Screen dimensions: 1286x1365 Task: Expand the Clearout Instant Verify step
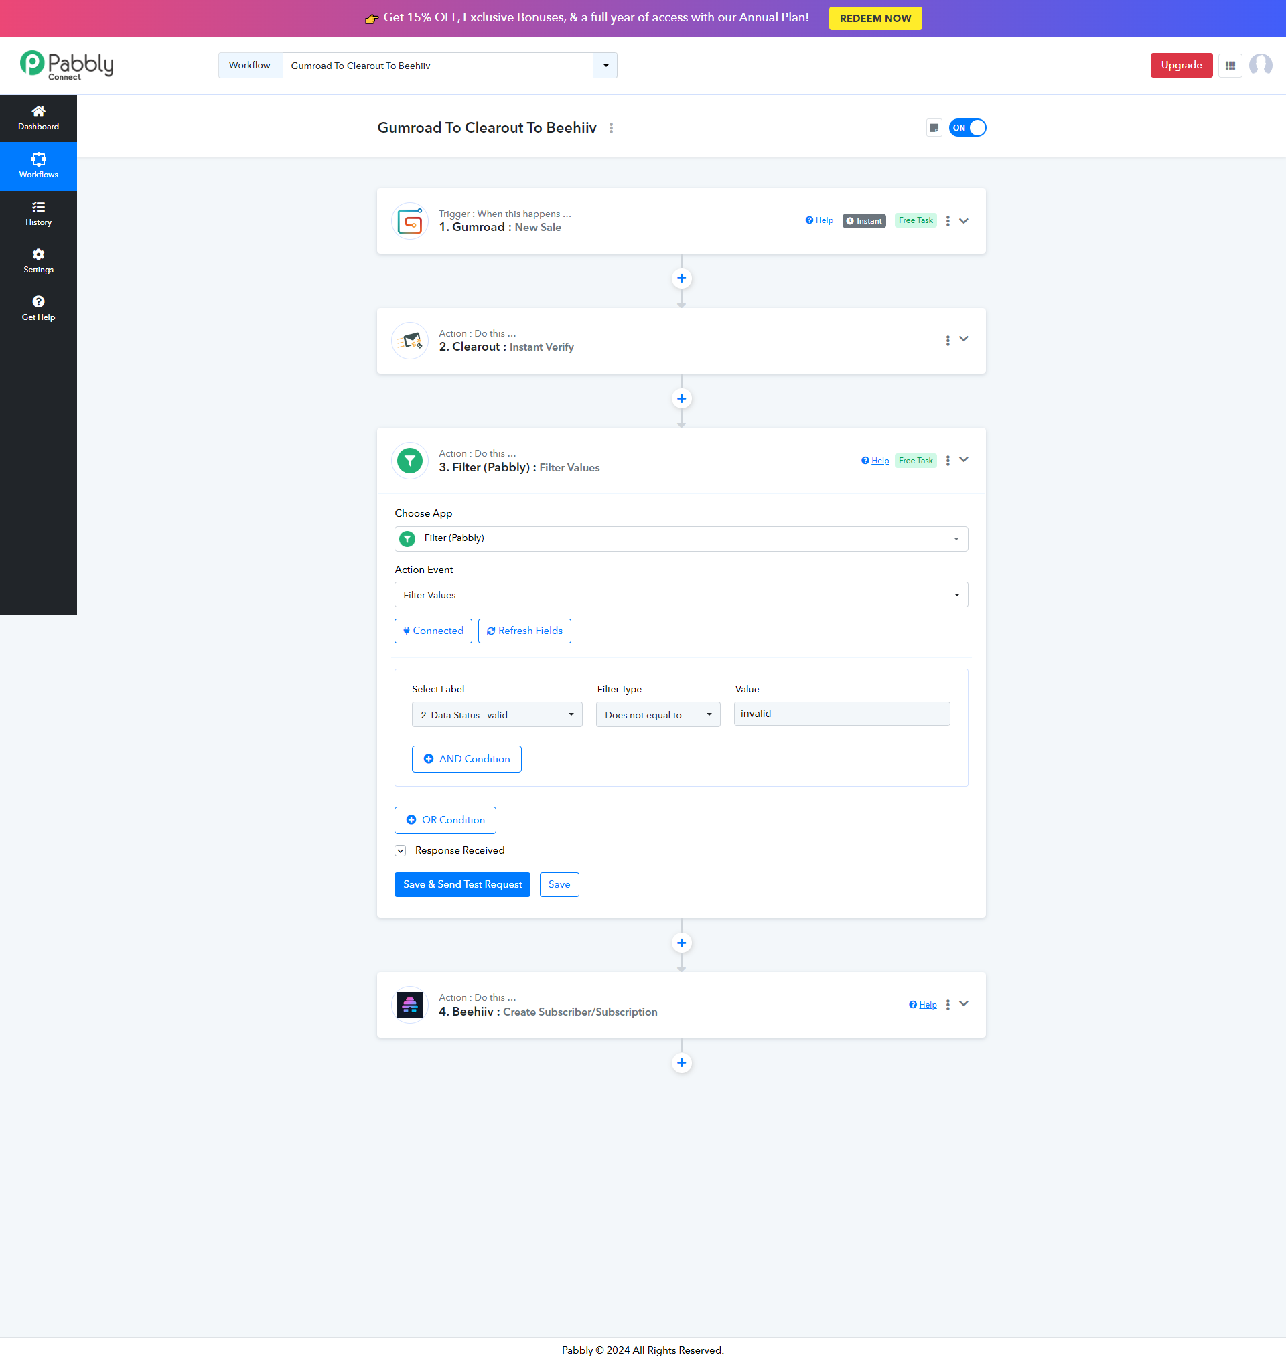[x=964, y=339]
